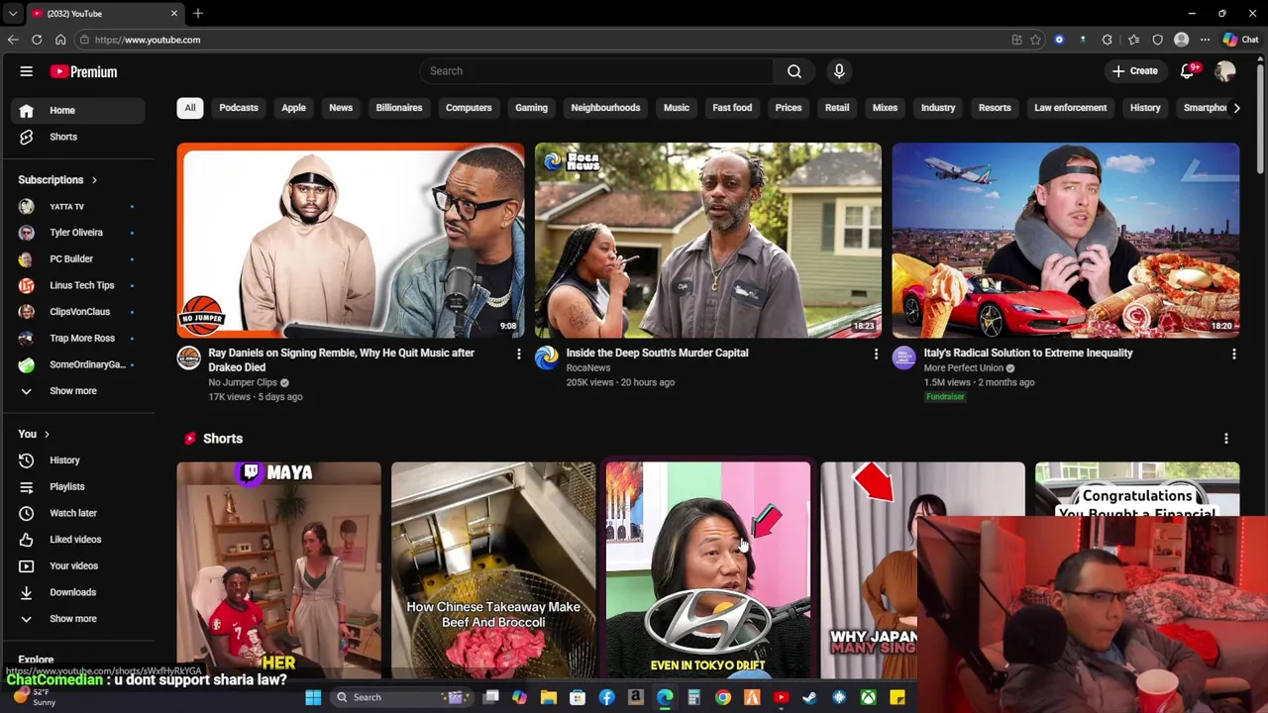Start voice search with microphone icon
The width and height of the screenshot is (1268, 713).
[839, 71]
